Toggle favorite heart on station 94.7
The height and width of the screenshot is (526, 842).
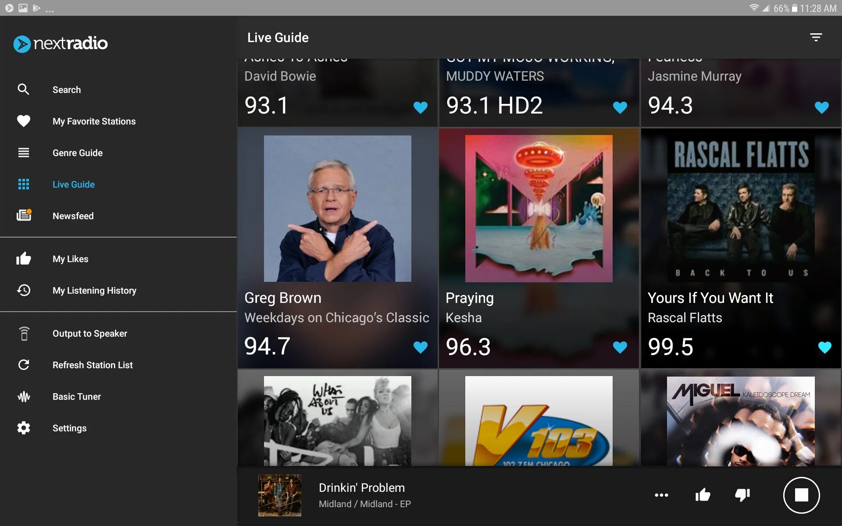coord(420,347)
